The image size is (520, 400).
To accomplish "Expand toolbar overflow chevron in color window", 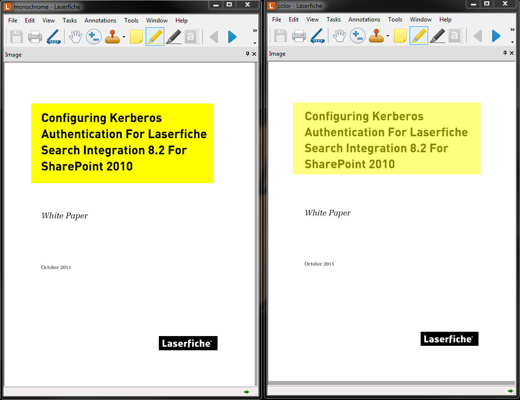I will point(512,29).
